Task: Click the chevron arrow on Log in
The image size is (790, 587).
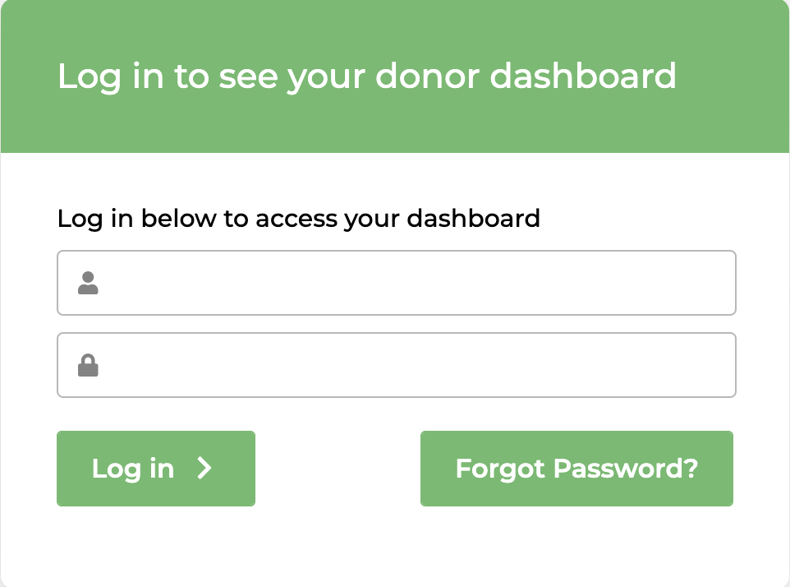Action: [x=204, y=468]
